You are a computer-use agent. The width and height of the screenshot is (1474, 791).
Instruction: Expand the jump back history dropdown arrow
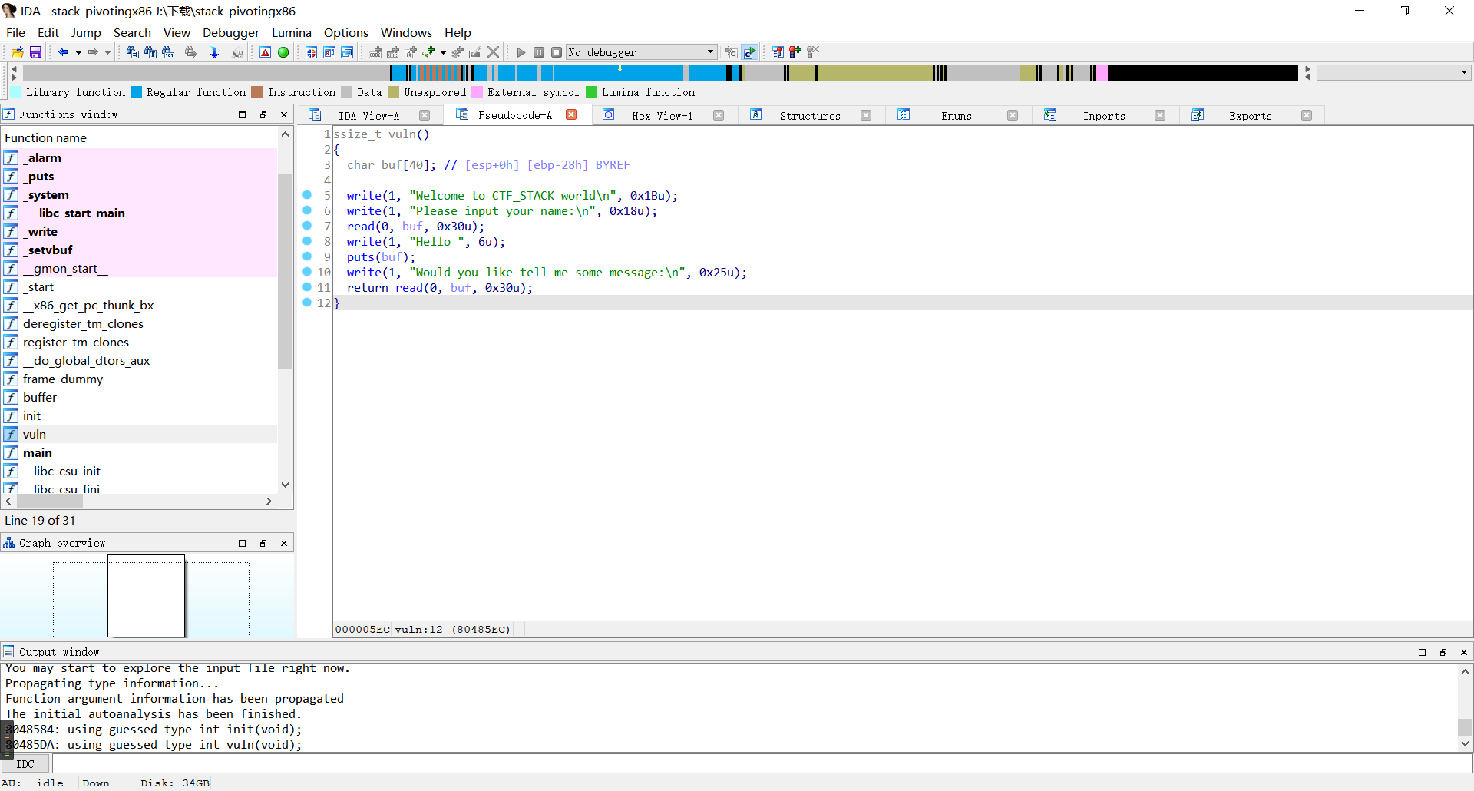click(78, 52)
